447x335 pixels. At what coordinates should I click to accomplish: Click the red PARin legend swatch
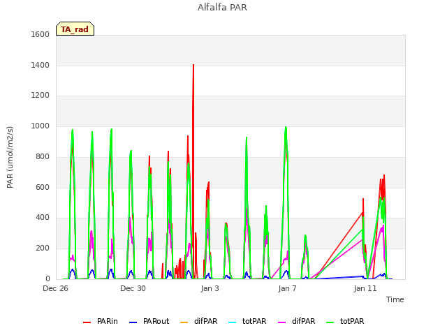point(87,322)
